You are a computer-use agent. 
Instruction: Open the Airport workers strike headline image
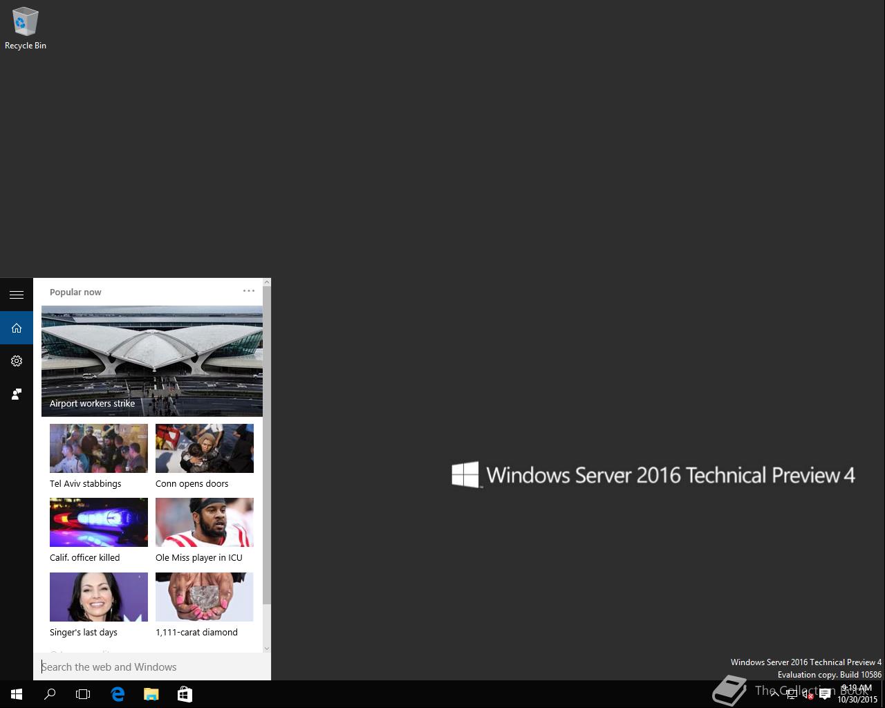pyautogui.click(x=152, y=361)
